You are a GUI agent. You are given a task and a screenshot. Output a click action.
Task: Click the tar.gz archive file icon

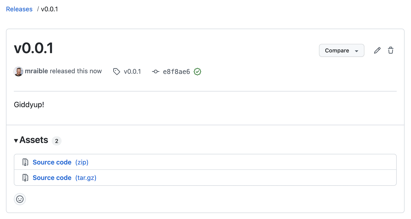[25, 178]
